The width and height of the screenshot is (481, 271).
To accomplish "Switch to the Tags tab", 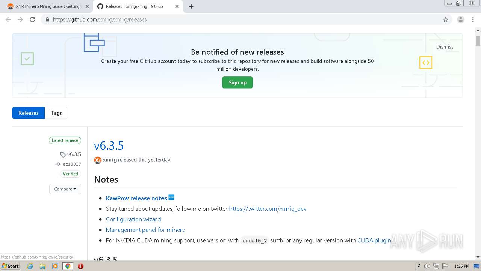I will tap(56, 113).
